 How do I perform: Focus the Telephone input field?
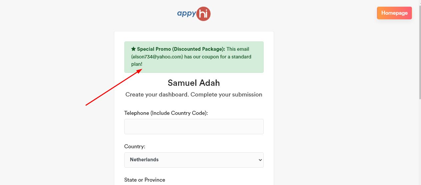click(x=194, y=127)
